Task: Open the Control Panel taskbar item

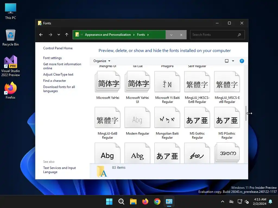Action: pyautogui.click(x=169, y=201)
